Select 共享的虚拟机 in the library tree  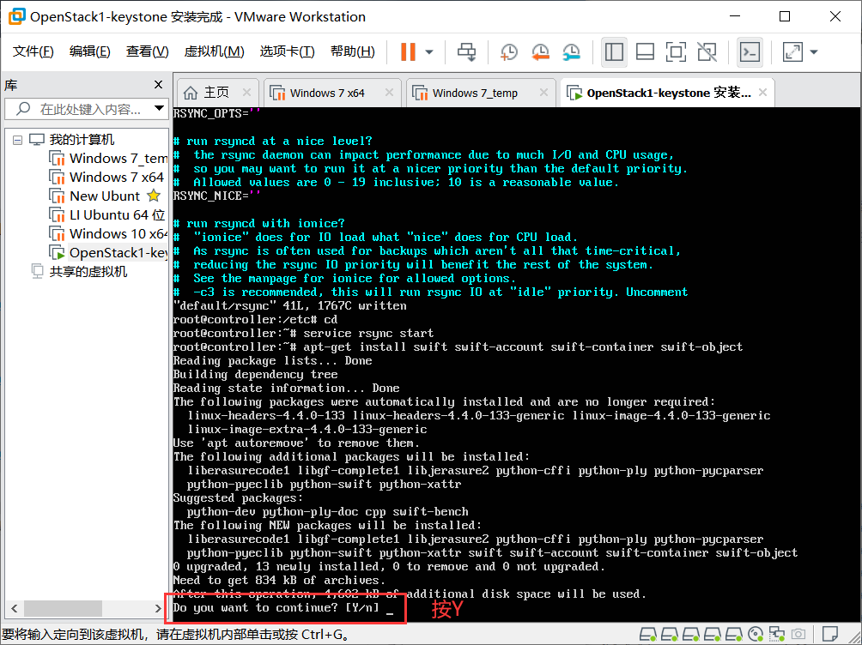(88, 272)
